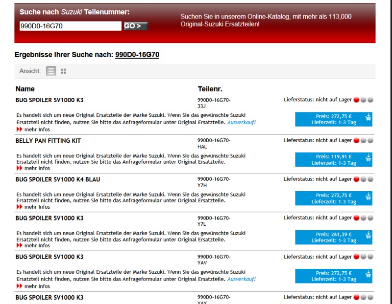Switch to grid view layout
This screenshot has height=304, width=392.
pos(63,71)
